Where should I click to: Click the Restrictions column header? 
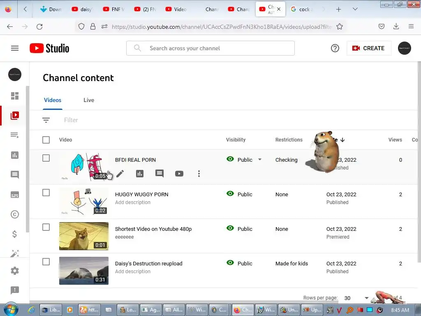(289, 140)
